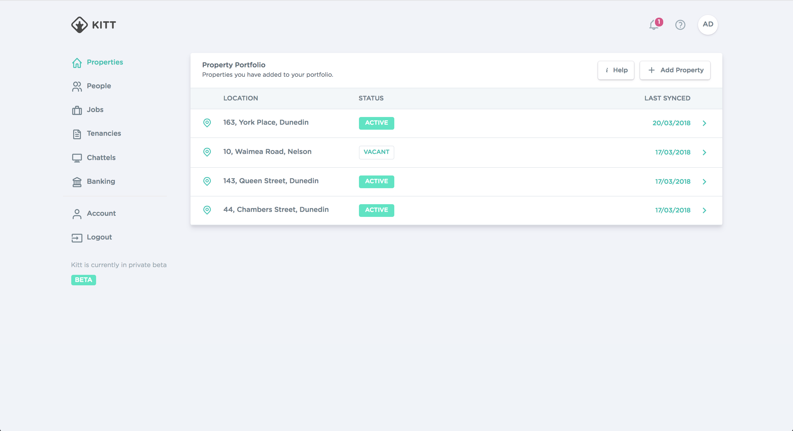Click the 20/03/2018 last synced date
The image size is (793, 431).
(671, 123)
